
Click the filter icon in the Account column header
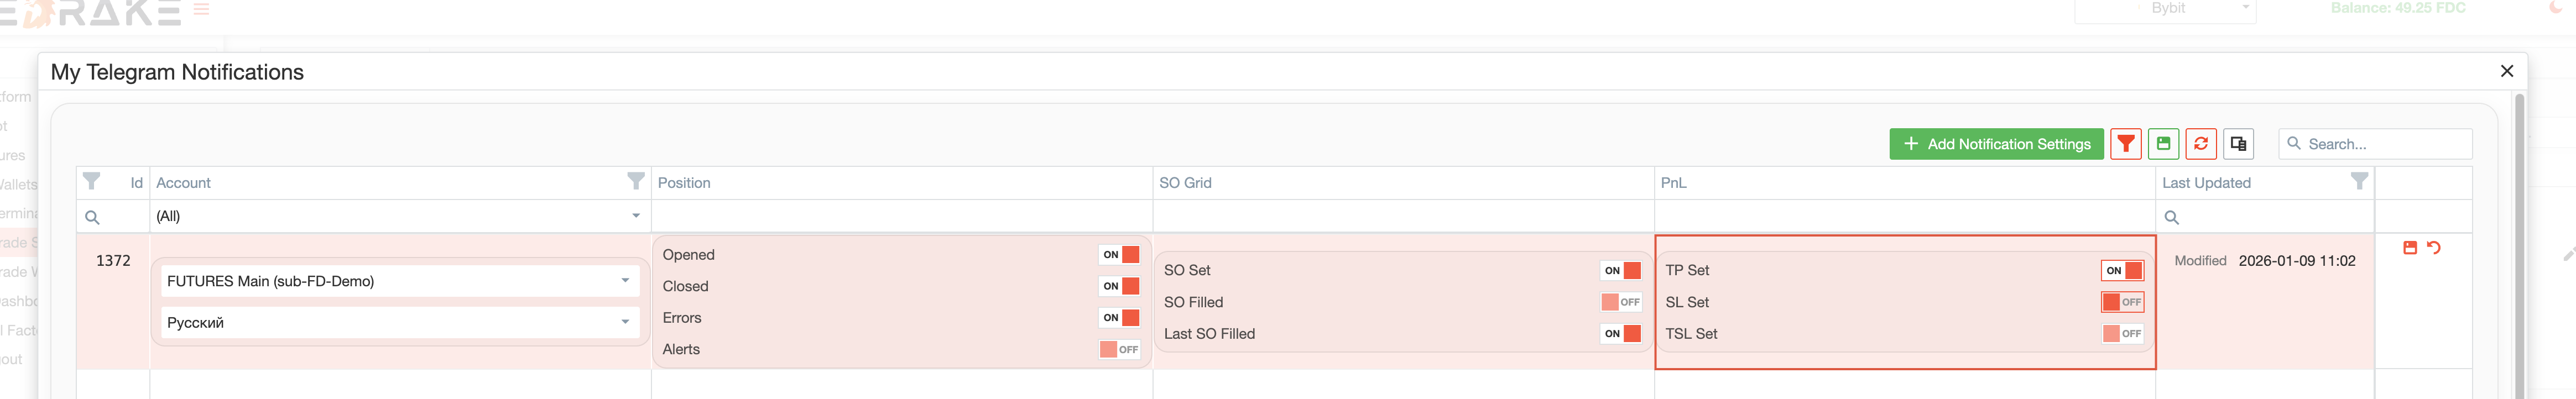click(x=636, y=182)
